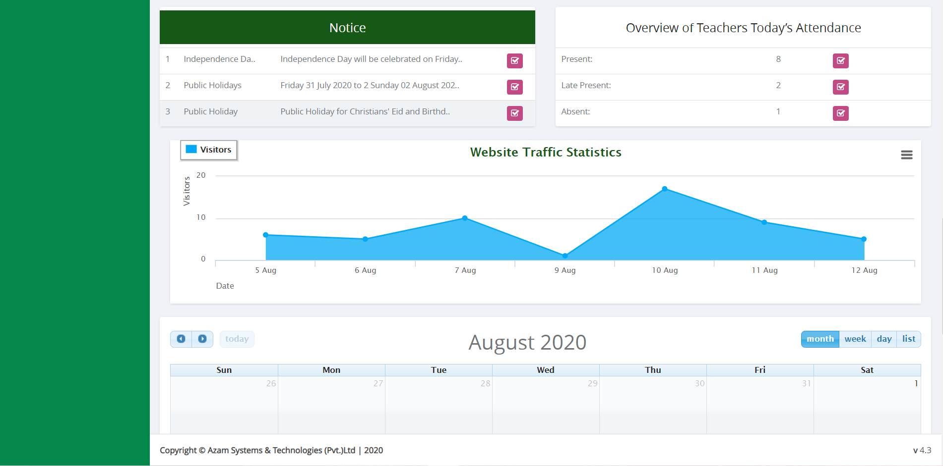Screen dimensions: 943x466
Task: Switch calendar to month view
Action: click(x=820, y=339)
